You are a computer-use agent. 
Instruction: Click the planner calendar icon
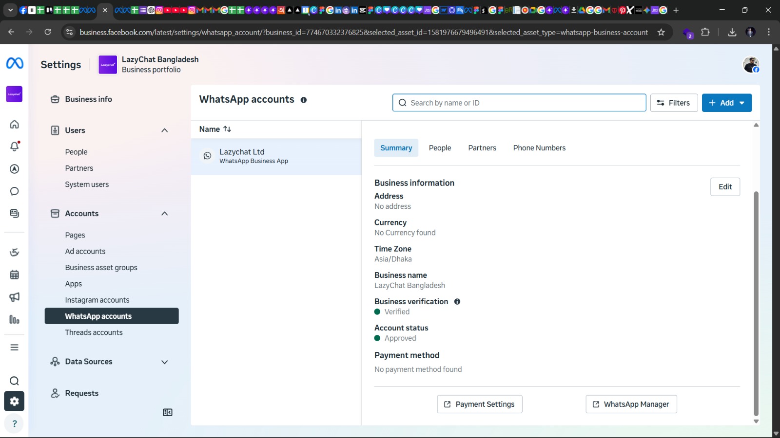pos(14,274)
